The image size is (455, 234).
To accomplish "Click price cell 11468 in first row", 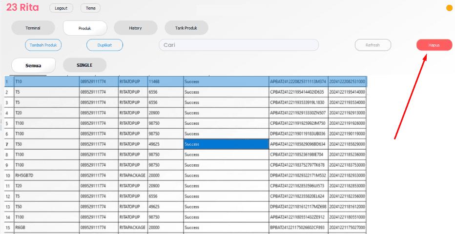I will (165, 81).
